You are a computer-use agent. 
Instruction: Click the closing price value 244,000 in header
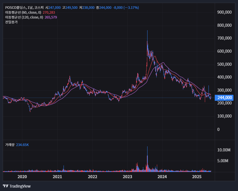(x=105, y=7)
